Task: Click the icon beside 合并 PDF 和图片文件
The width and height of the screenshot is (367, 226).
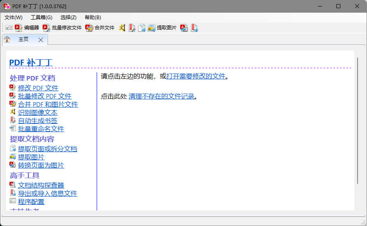Action: (x=13, y=104)
